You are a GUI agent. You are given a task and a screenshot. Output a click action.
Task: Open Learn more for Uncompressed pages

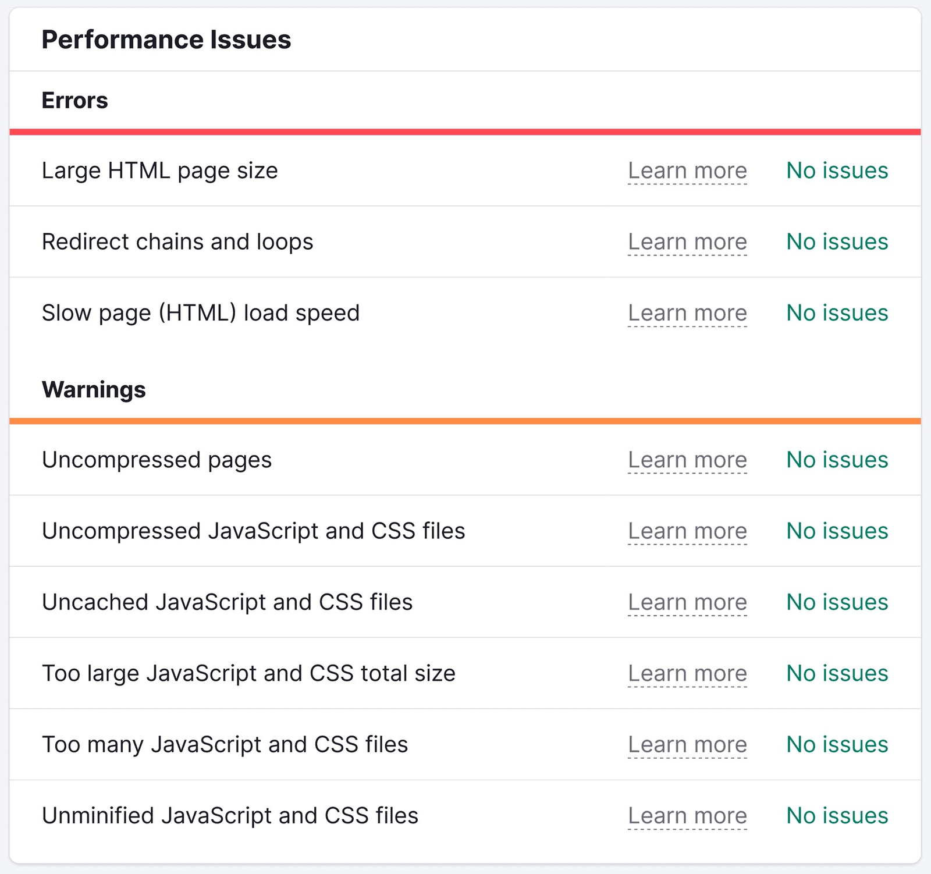687,460
